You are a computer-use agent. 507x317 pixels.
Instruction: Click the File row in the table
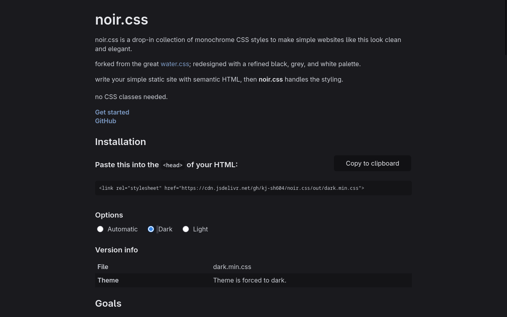[x=103, y=267]
